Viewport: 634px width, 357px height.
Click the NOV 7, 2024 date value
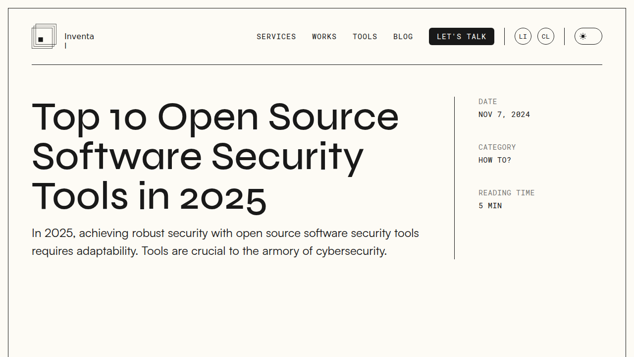tap(504, 115)
